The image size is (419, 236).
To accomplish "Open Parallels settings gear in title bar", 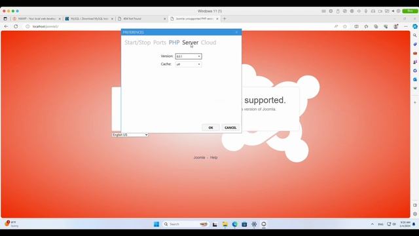I will [399, 11].
